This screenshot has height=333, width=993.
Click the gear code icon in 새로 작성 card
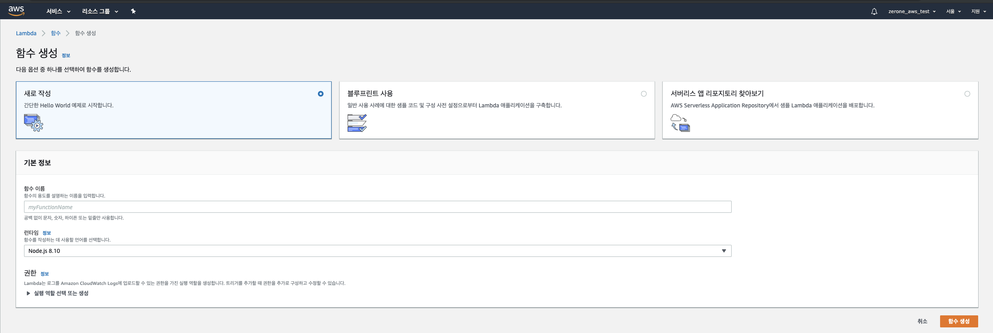34,123
